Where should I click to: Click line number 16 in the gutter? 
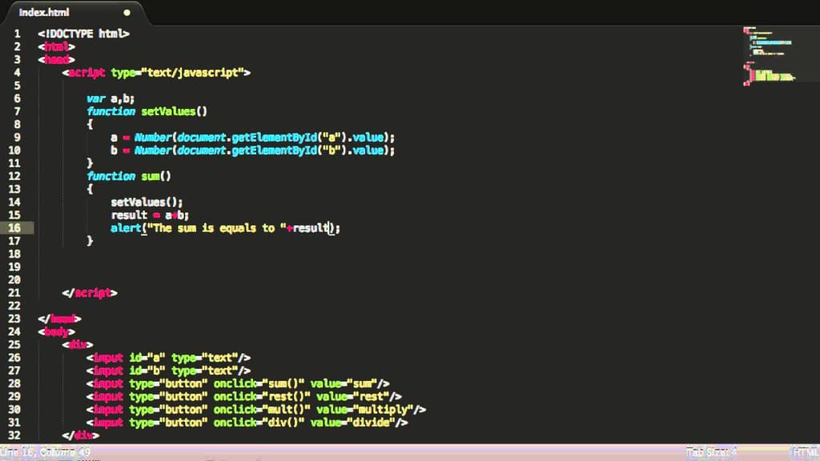point(14,228)
